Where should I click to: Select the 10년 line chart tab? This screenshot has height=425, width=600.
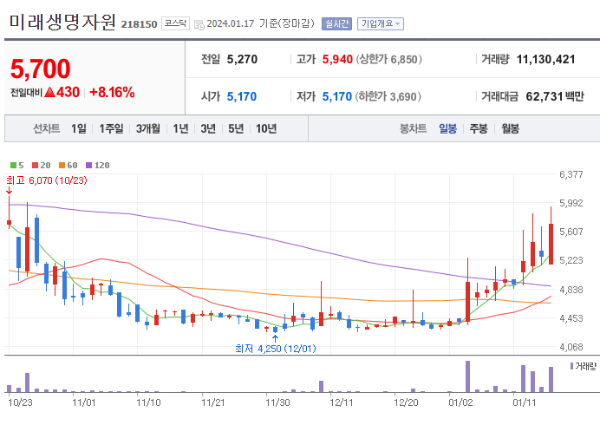click(266, 128)
